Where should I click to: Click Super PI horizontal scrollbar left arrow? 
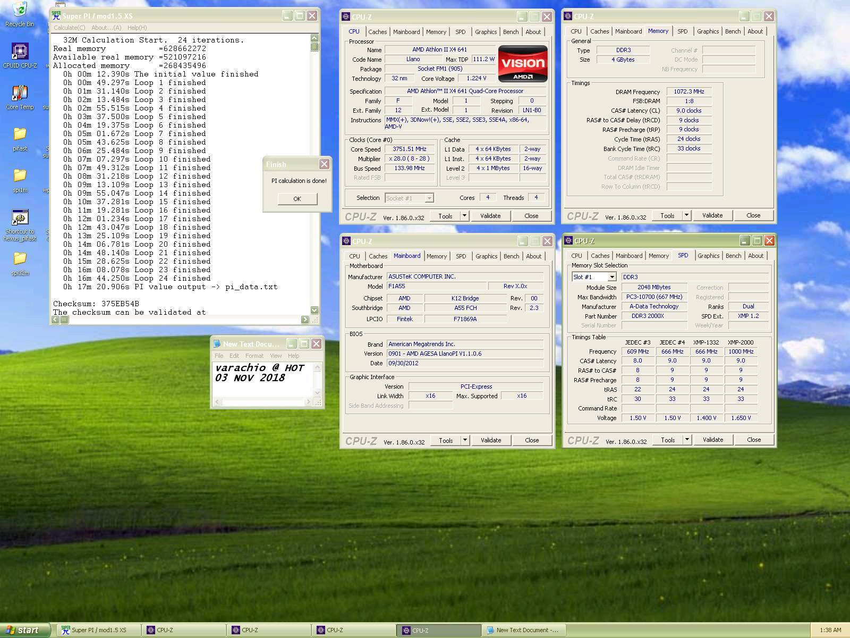pos(55,320)
